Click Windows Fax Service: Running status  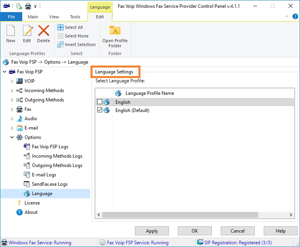tap(40, 243)
